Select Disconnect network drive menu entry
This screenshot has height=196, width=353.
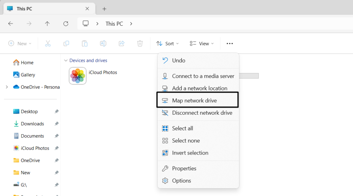202,113
